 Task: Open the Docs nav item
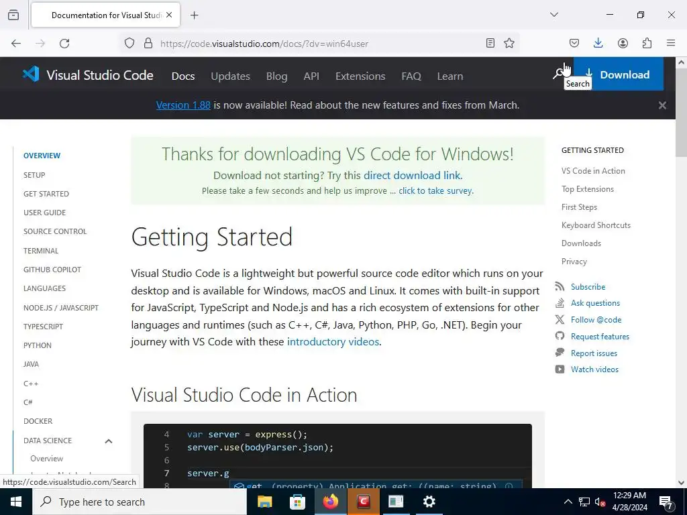point(183,76)
